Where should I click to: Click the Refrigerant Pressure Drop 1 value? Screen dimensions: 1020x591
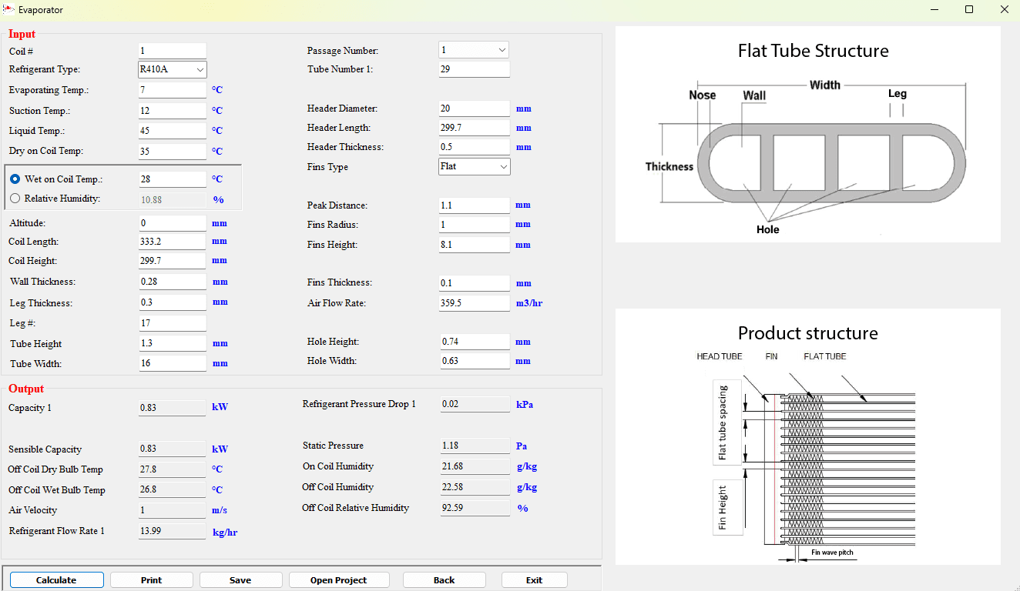point(475,404)
